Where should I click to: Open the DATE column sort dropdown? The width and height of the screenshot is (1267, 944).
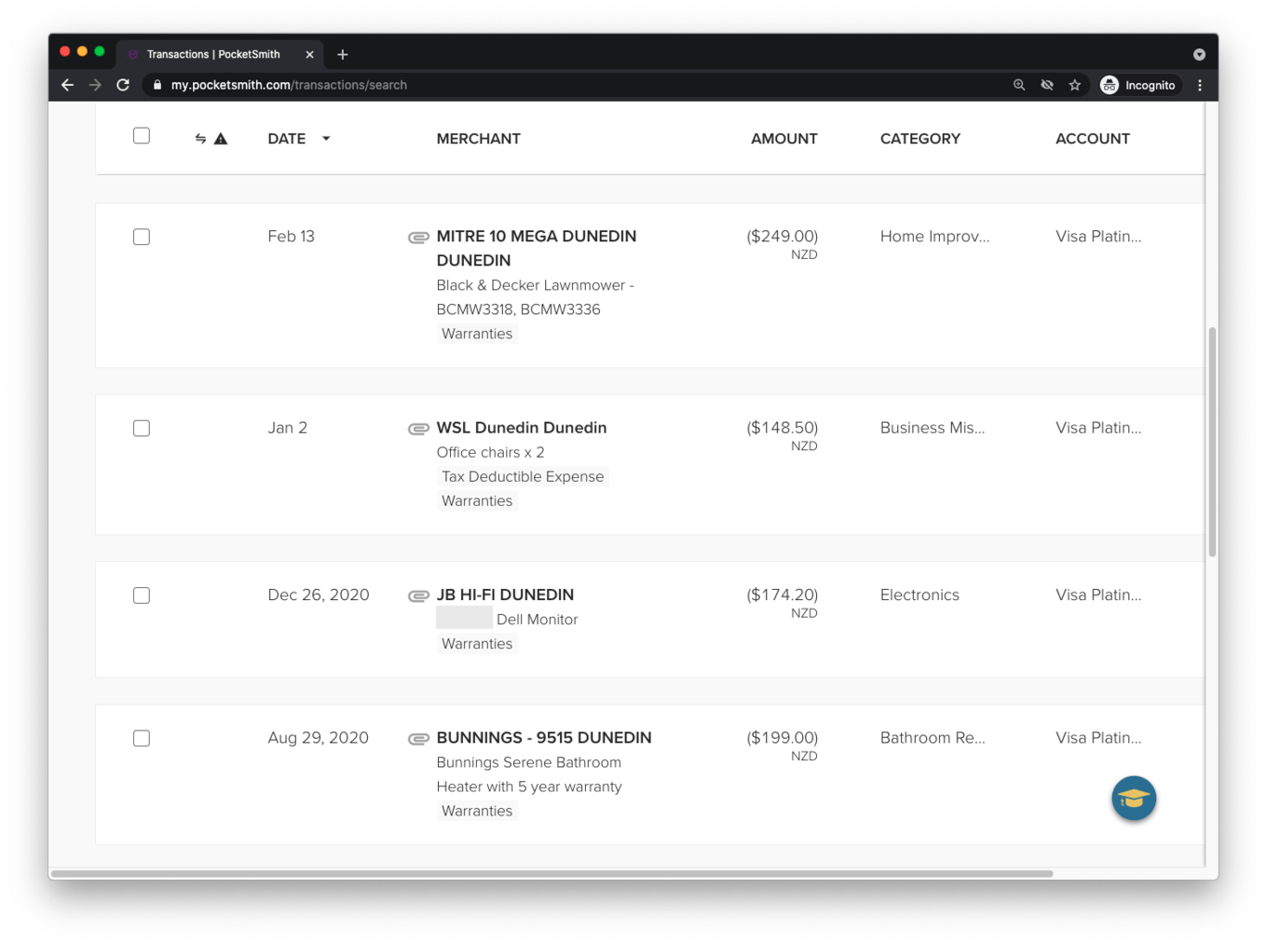coord(326,138)
